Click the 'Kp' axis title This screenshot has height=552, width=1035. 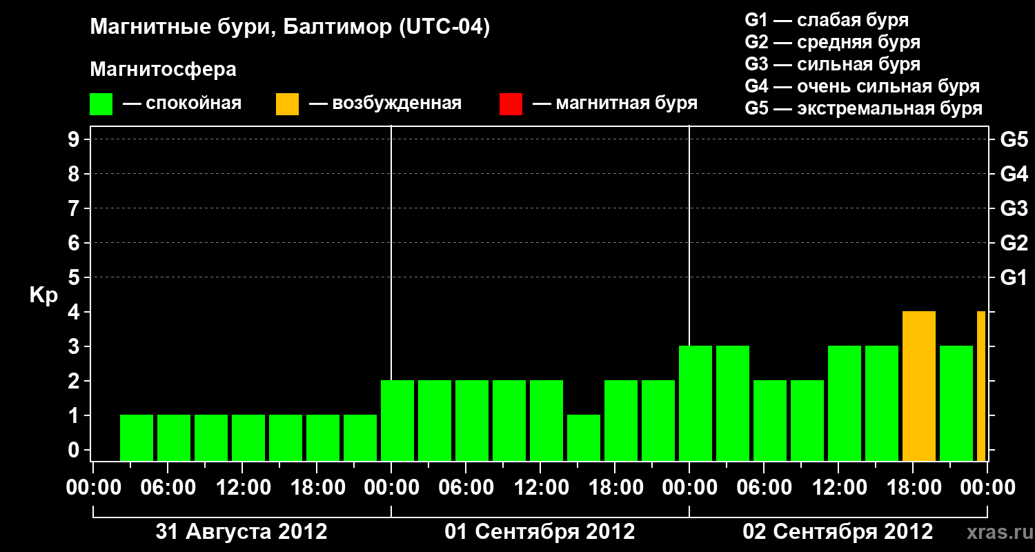click(43, 295)
